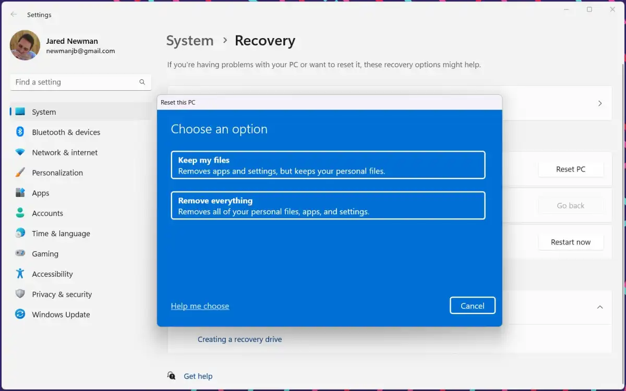Open Accessibility via its sidebar icon
The height and width of the screenshot is (391, 626).
pyautogui.click(x=19, y=274)
